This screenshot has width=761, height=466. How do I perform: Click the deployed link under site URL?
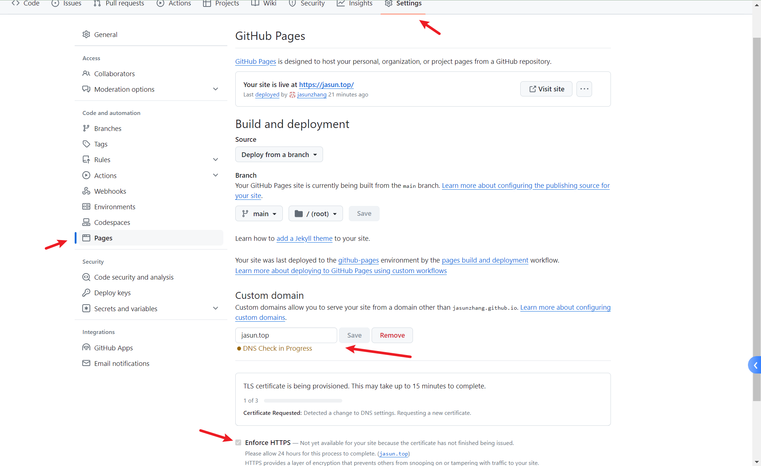click(267, 95)
